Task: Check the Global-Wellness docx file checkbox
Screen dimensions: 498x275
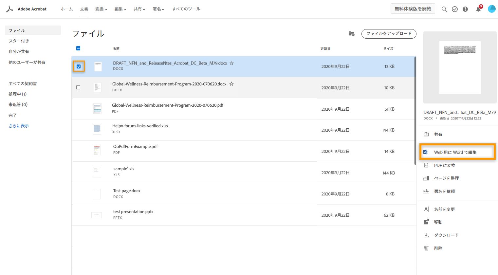Action: point(78,87)
